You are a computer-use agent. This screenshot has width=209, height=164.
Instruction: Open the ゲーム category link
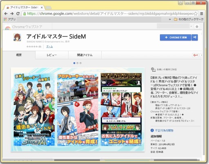click(x=49, y=47)
